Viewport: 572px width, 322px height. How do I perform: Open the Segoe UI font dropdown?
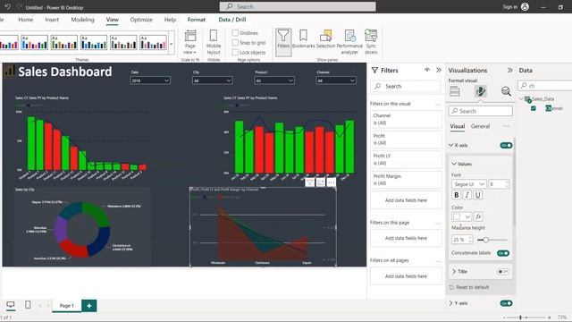468,184
